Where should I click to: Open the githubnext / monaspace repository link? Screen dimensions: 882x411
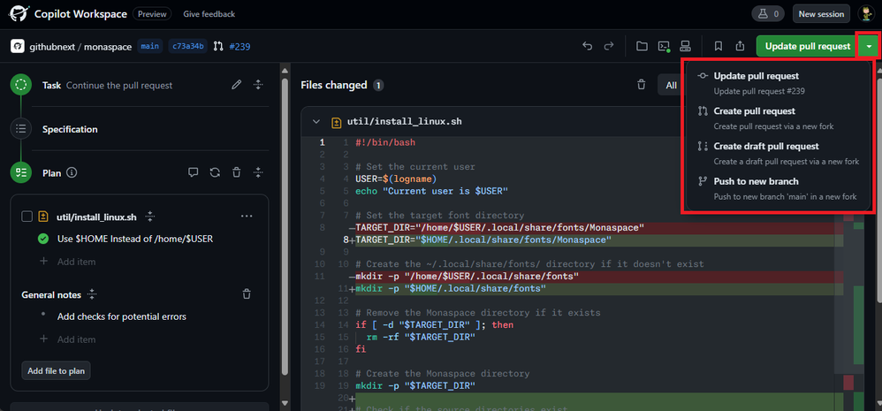point(80,47)
